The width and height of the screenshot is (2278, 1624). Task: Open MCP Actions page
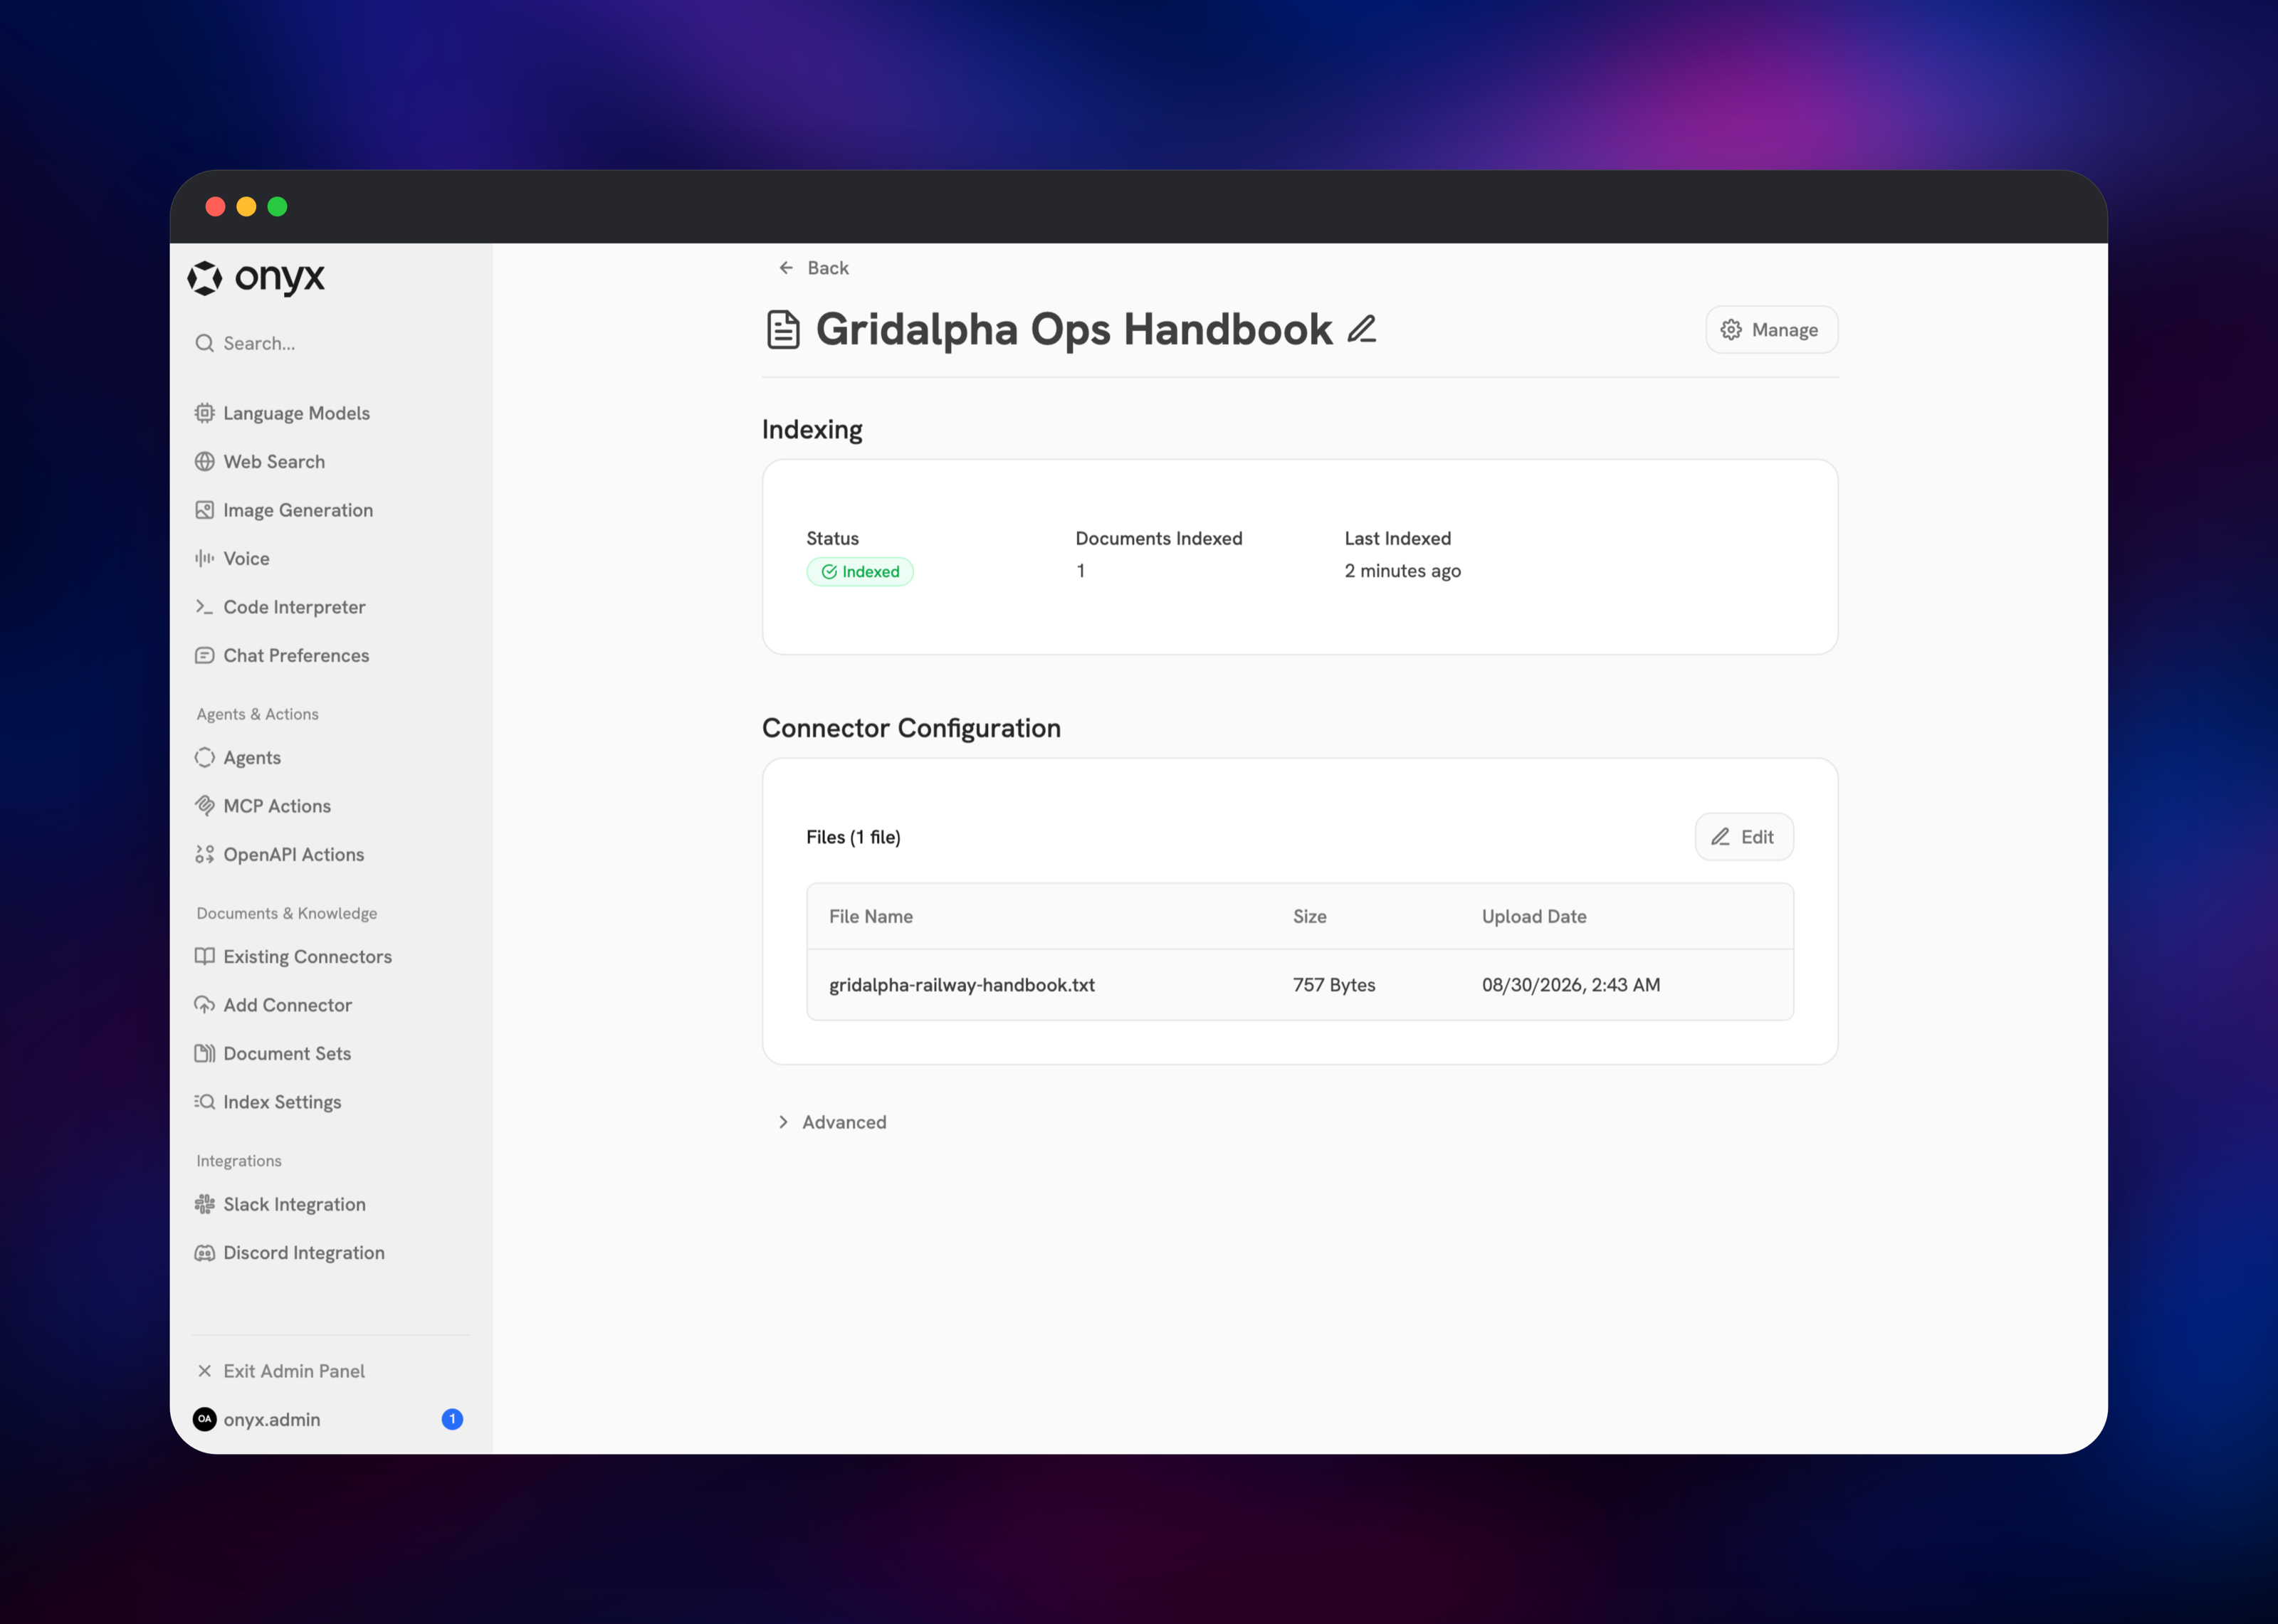coord(331,806)
